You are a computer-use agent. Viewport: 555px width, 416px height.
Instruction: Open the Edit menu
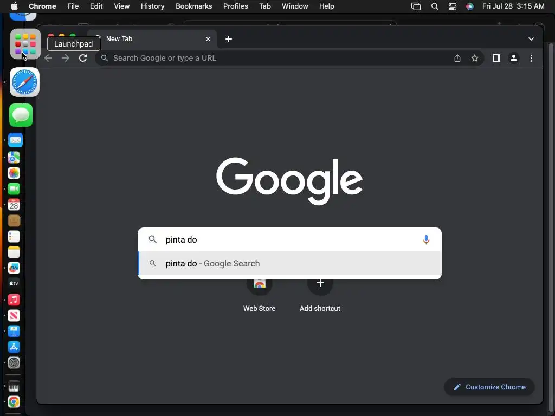pos(96,6)
